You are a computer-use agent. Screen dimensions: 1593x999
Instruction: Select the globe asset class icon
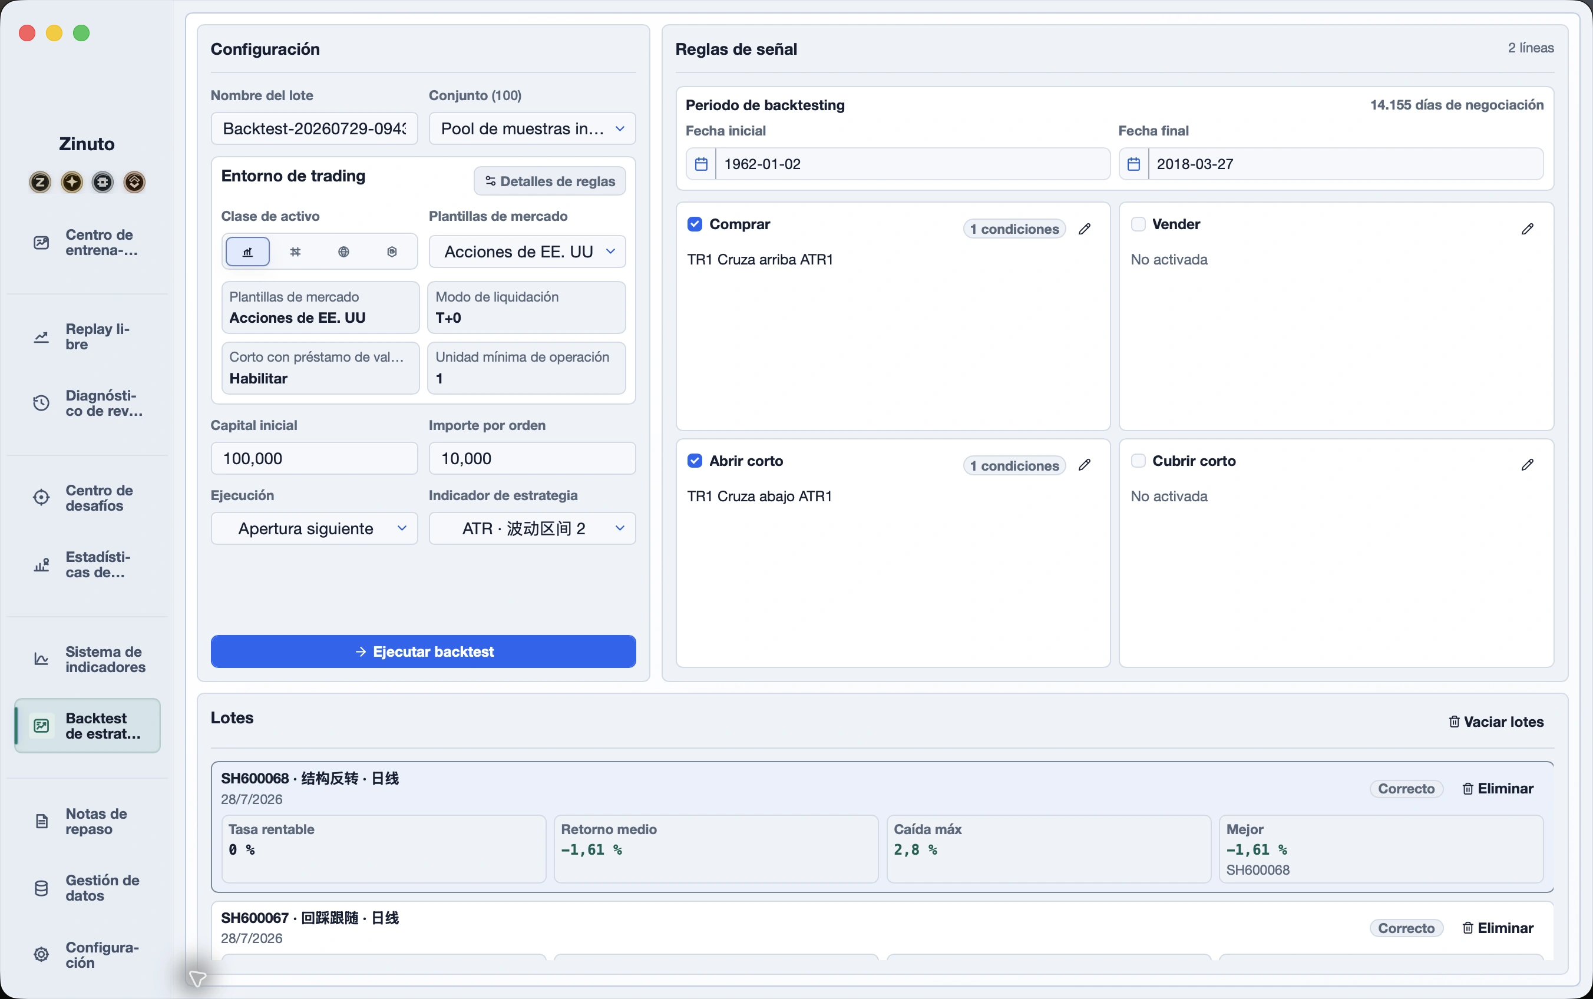coord(343,252)
